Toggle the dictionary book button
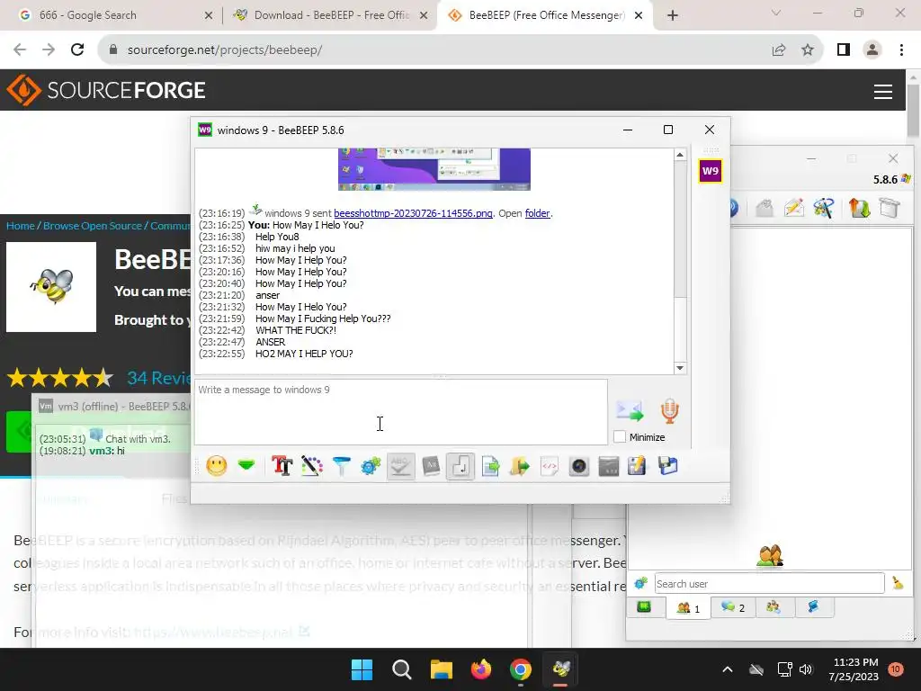This screenshot has height=691, width=921. point(431,467)
